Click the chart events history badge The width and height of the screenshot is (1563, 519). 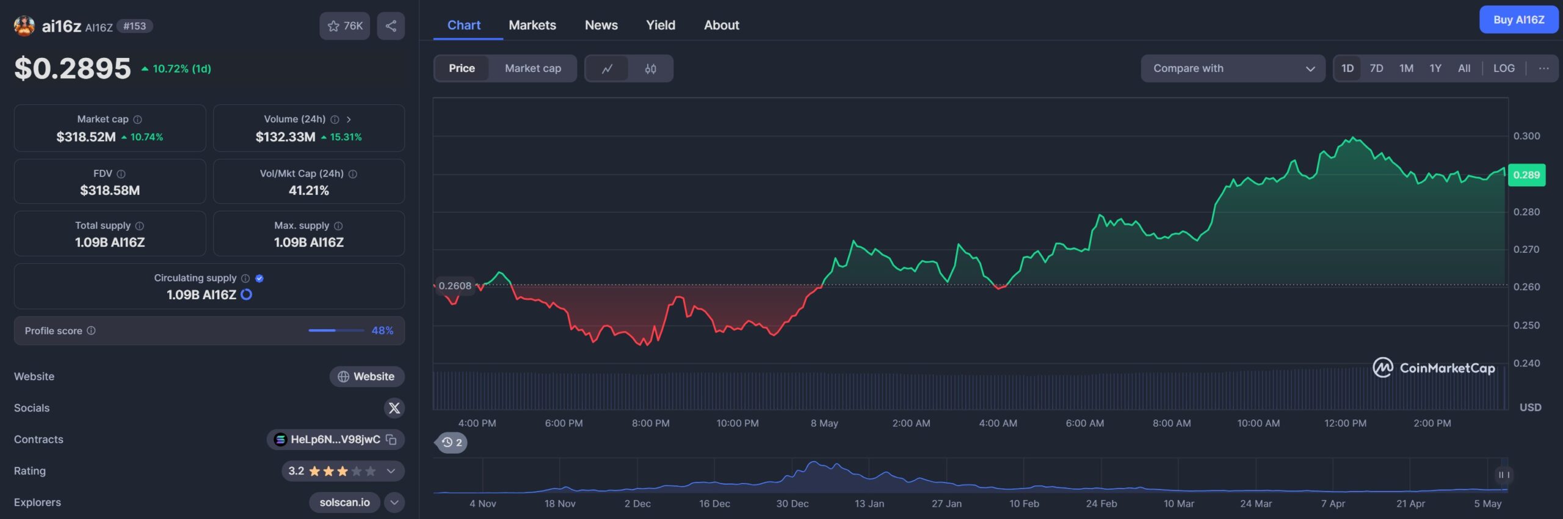click(452, 443)
